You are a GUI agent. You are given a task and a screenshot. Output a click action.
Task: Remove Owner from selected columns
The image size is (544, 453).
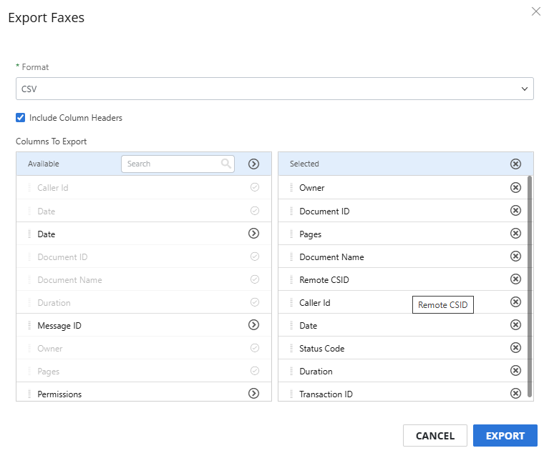[515, 187]
